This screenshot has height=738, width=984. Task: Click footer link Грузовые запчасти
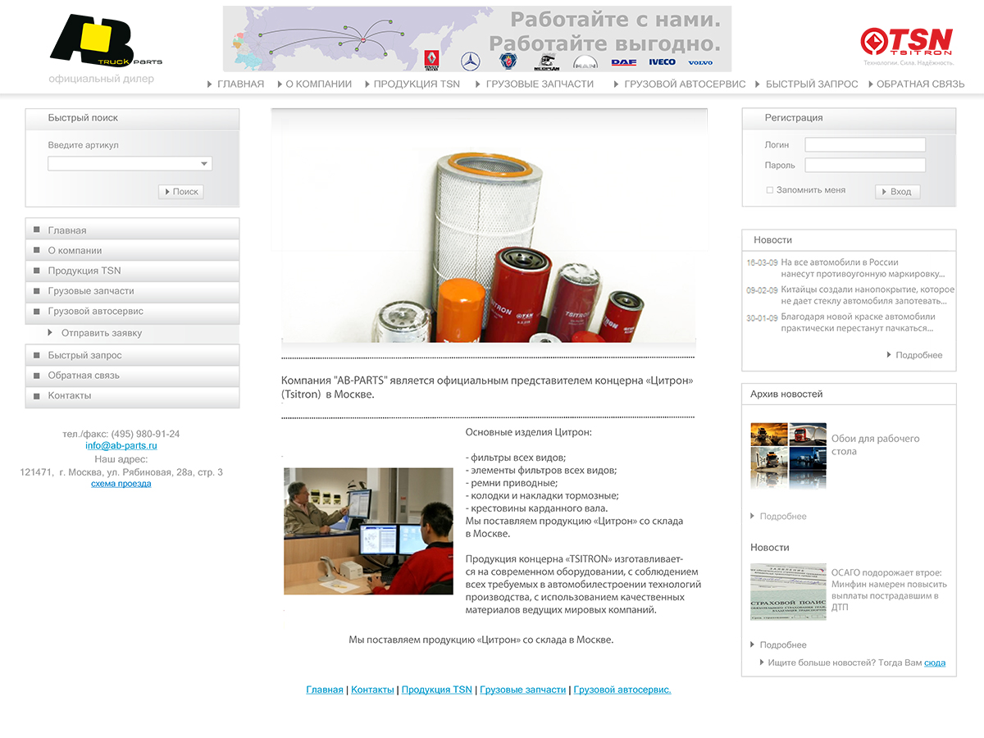tap(523, 690)
